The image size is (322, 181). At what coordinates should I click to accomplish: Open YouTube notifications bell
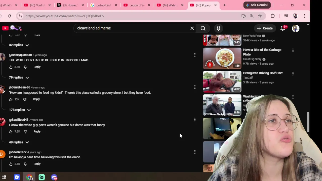[283, 28]
